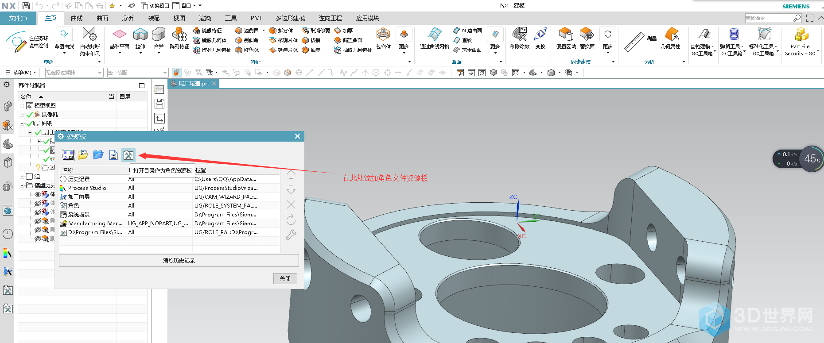The height and width of the screenshot is (343, 824).
Task: Click the open-directory-as-role-palette icon
Action: [x=128, y=155]
